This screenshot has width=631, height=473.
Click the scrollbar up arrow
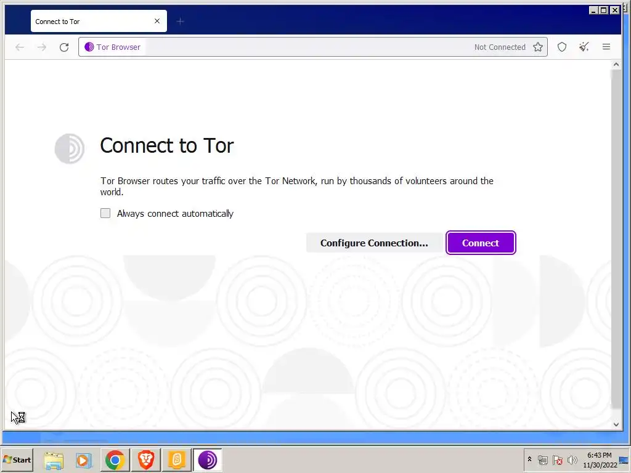pos(616,64)
